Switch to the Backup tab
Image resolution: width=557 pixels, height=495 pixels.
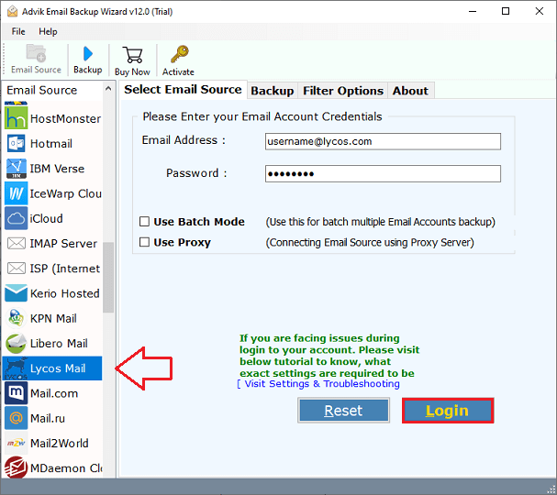click(x=273, y=91)
